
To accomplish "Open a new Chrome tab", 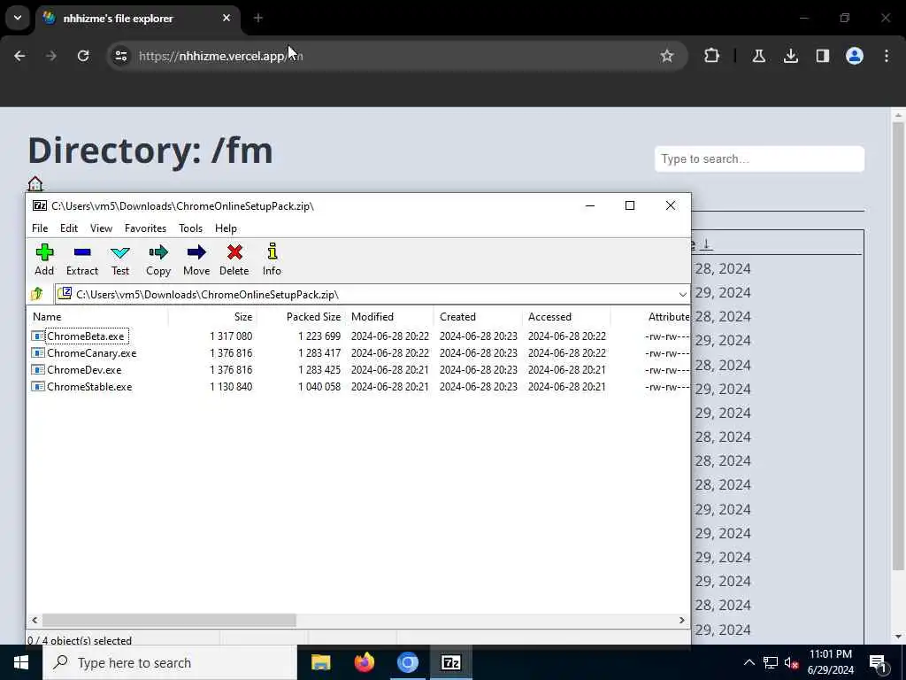I will tap(258, 18).
